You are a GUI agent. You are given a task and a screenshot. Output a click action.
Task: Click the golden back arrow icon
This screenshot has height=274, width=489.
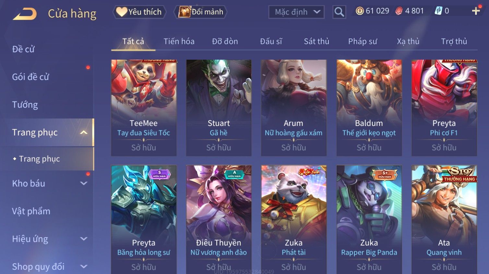pyautogui.click(x=25, y=14)
